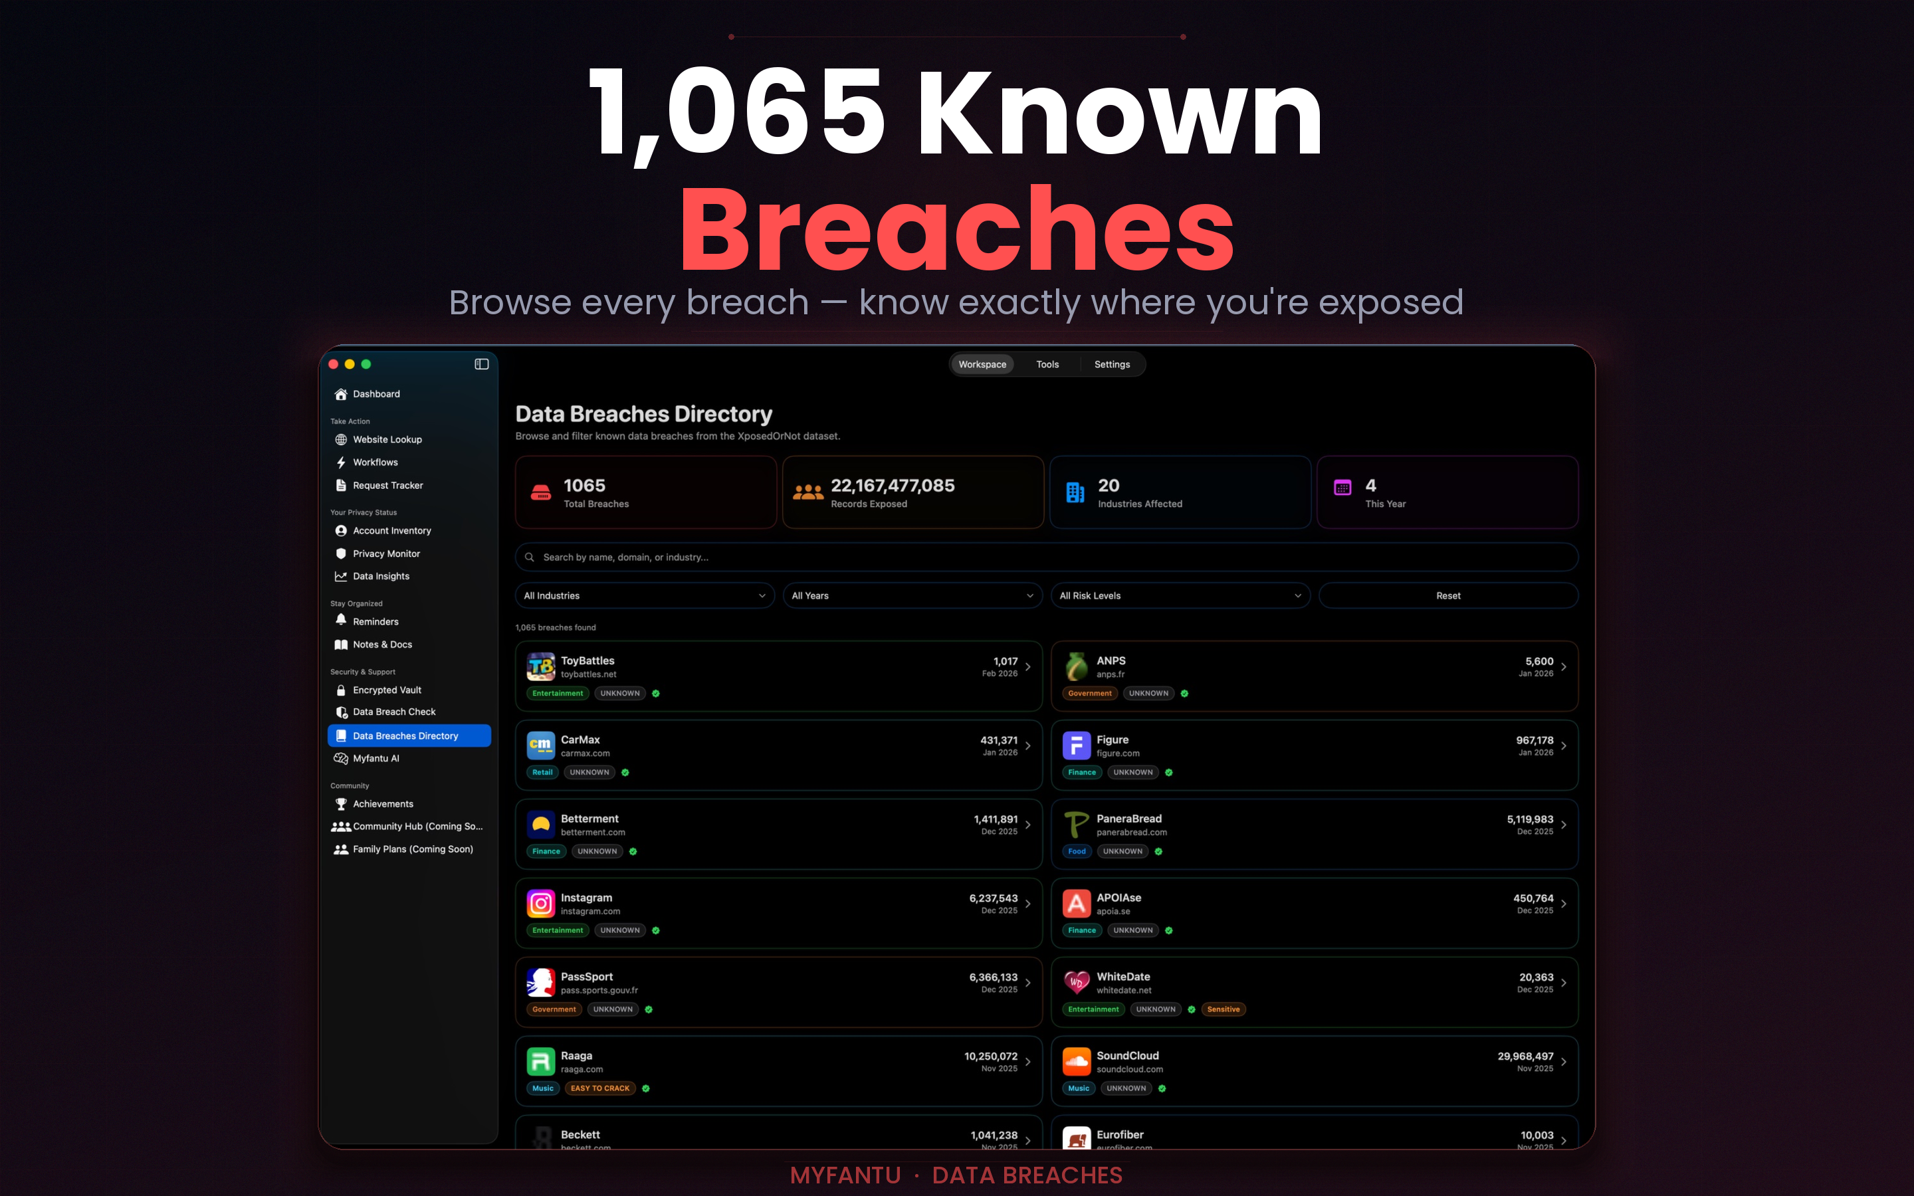Click the Government tag on PassSport
This screenshot has width=1914, height=1196.
tap(554, 1009)
